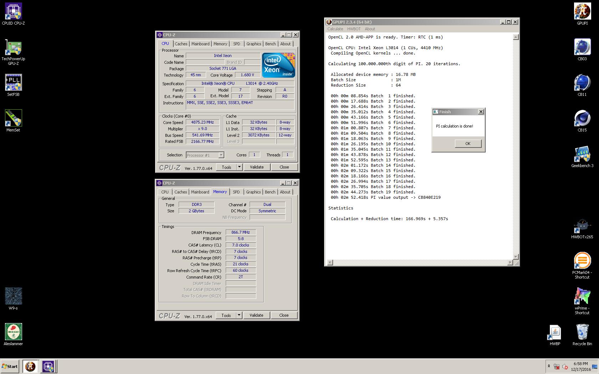599x374 pixels.
Task: Open CB03 Cinebench shortcut
Action: 582,50
